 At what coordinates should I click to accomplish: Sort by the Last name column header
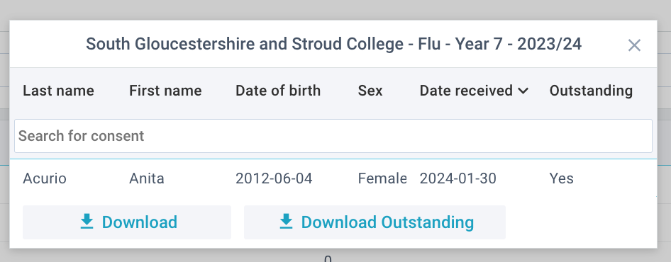[58, 91]
